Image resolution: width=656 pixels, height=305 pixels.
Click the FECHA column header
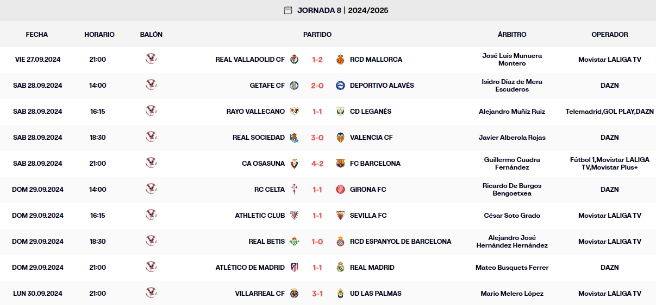coord(37,35)
